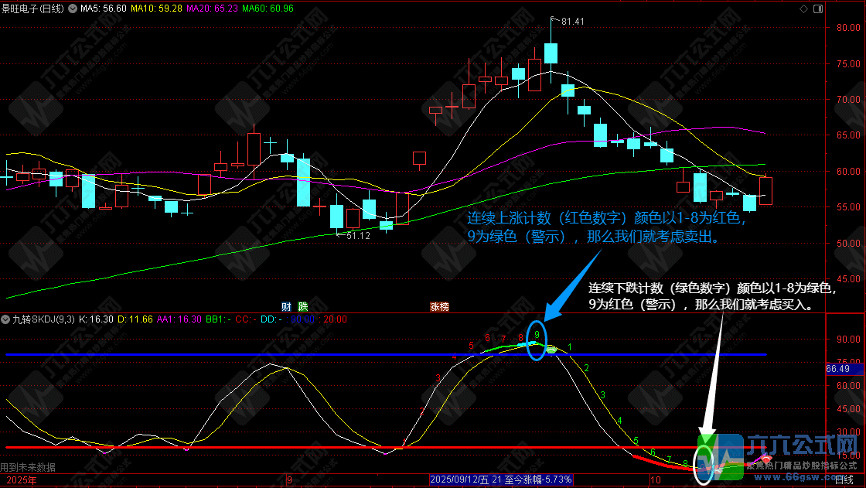Open the dropdown beside 景旺电子 (日线) title

pos(73,9)
